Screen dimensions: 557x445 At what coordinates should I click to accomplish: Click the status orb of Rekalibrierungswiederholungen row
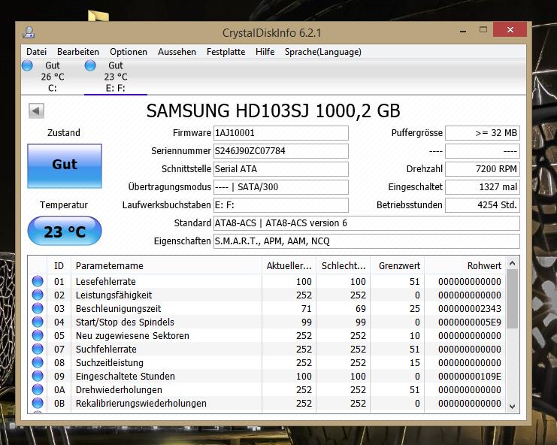[38, 403]
